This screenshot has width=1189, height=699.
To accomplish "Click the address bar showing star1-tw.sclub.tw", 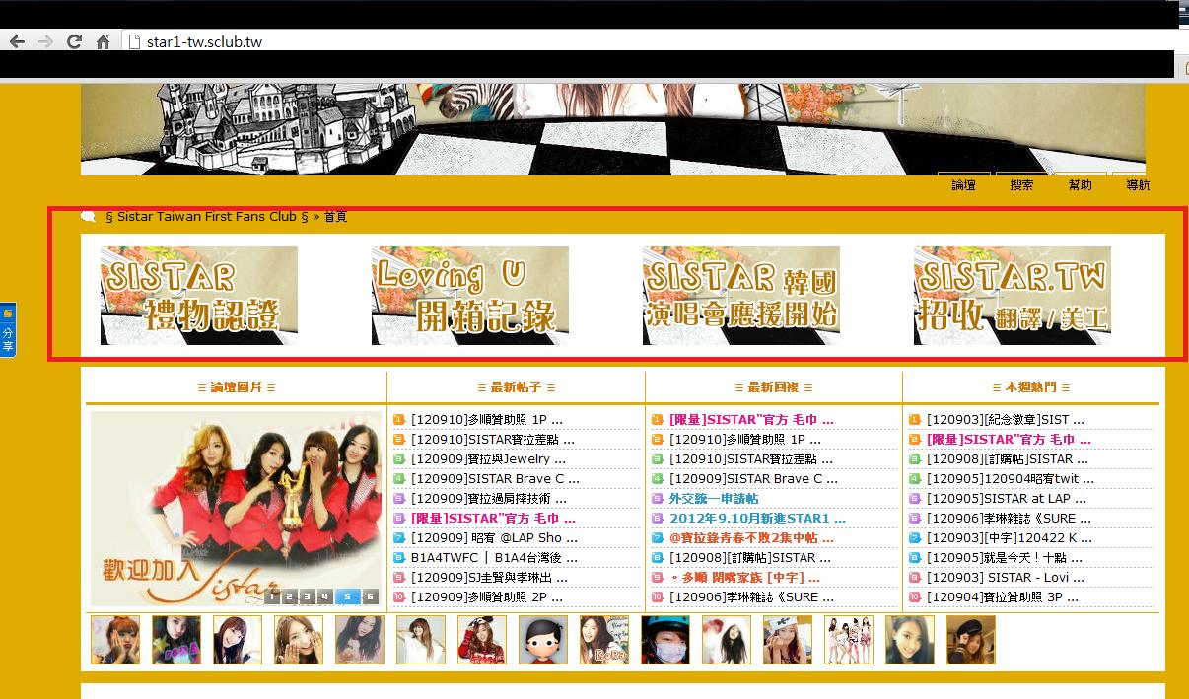I will [651, 42].
